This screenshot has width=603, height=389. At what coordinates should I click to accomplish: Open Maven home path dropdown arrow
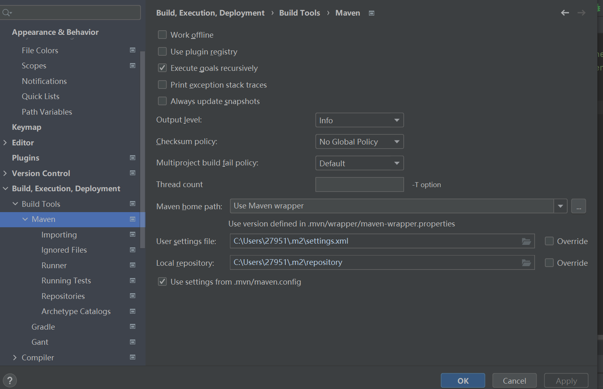(x=560, y=206)
